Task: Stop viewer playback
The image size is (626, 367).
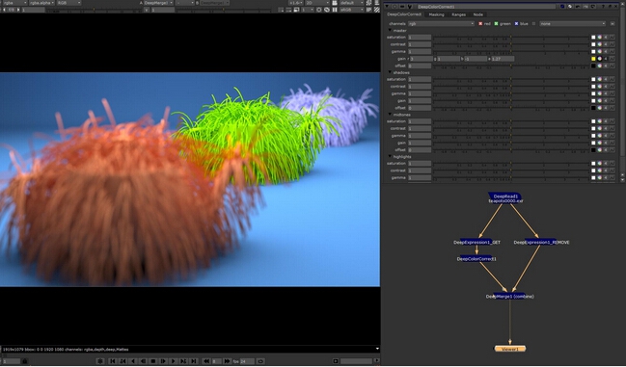Action: coord(153,361)
